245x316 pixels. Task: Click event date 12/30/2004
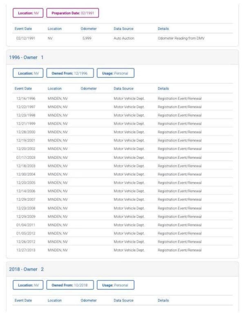coord(26,174)
